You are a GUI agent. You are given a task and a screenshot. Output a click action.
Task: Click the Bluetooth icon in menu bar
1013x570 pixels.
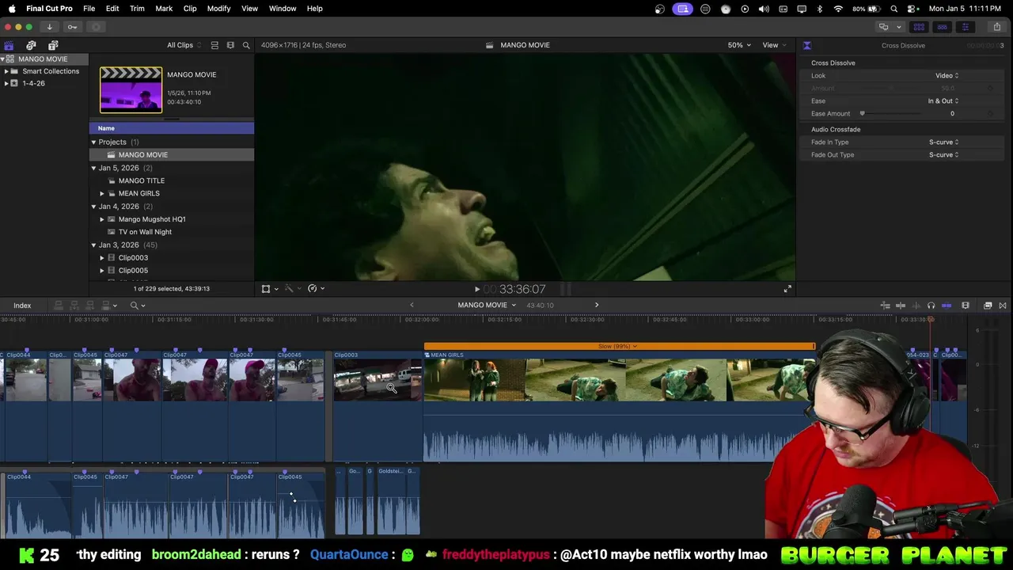click(819, 9)
